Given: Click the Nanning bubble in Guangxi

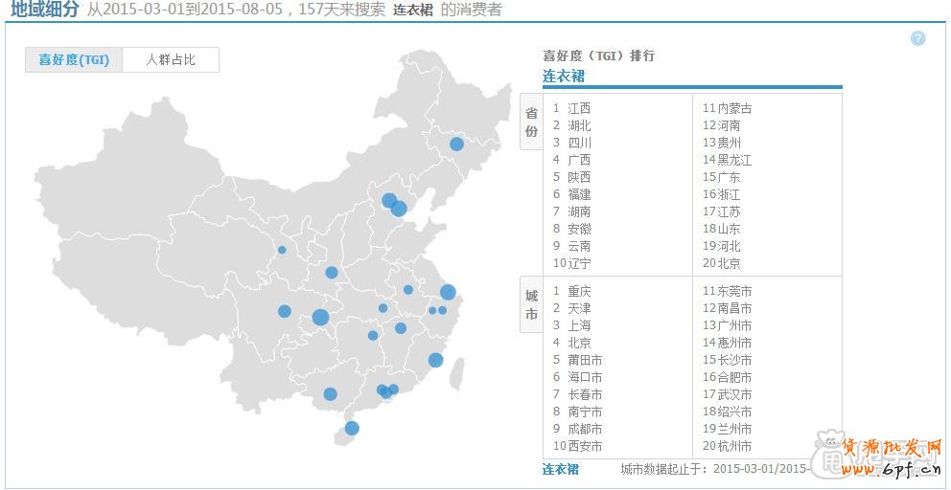Looking at the screenshot, I should click(x=330, y=393).
